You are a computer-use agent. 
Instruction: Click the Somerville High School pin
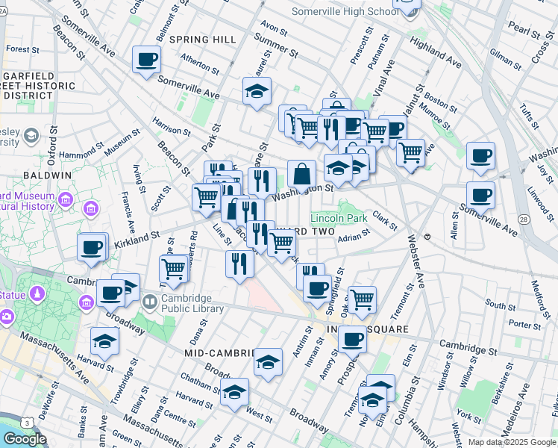[x=410, y=13]
